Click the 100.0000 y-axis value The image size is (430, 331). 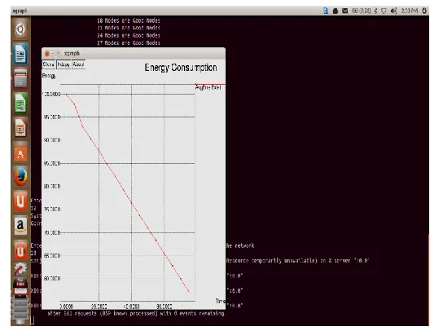pos(52,94)
